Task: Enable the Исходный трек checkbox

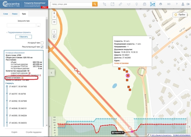Action: click(x=42, y=43)
